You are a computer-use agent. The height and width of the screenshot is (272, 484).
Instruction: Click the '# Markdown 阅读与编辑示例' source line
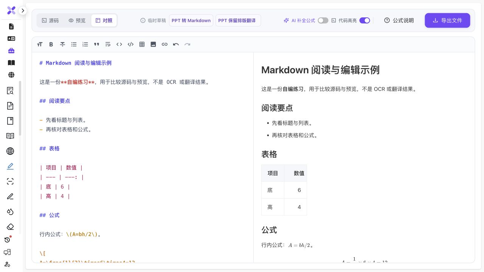[x=76, y=63]
